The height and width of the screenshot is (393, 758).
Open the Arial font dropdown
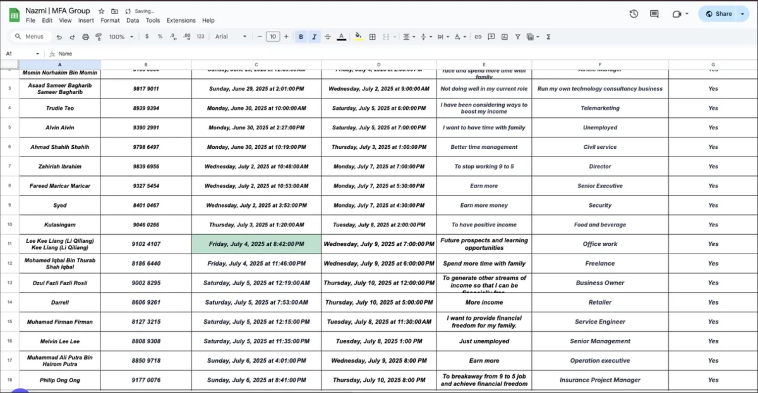pyautogui.click(x=231, y=37)
